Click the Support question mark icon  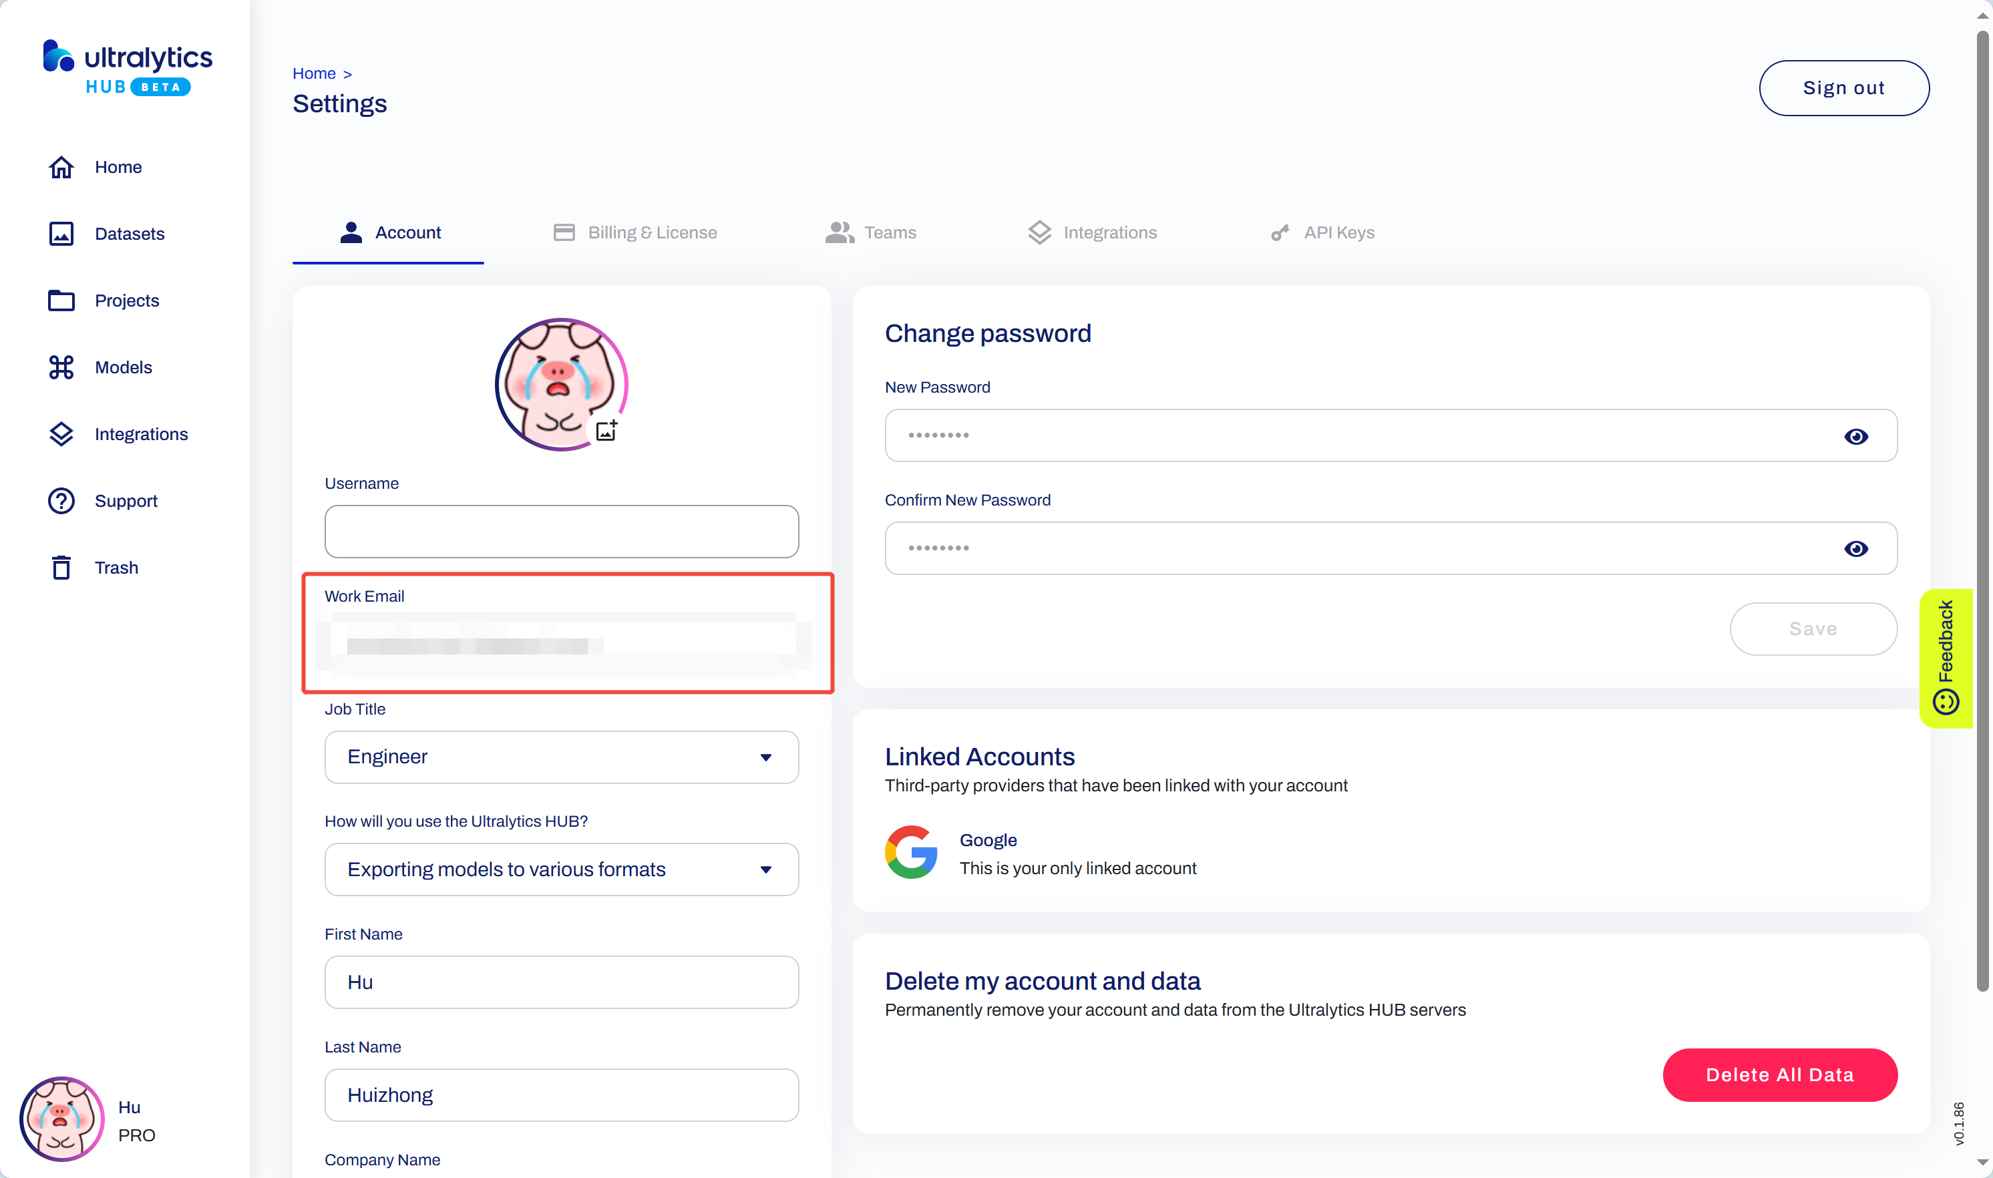pyautogui.click(x=61, y=501)
